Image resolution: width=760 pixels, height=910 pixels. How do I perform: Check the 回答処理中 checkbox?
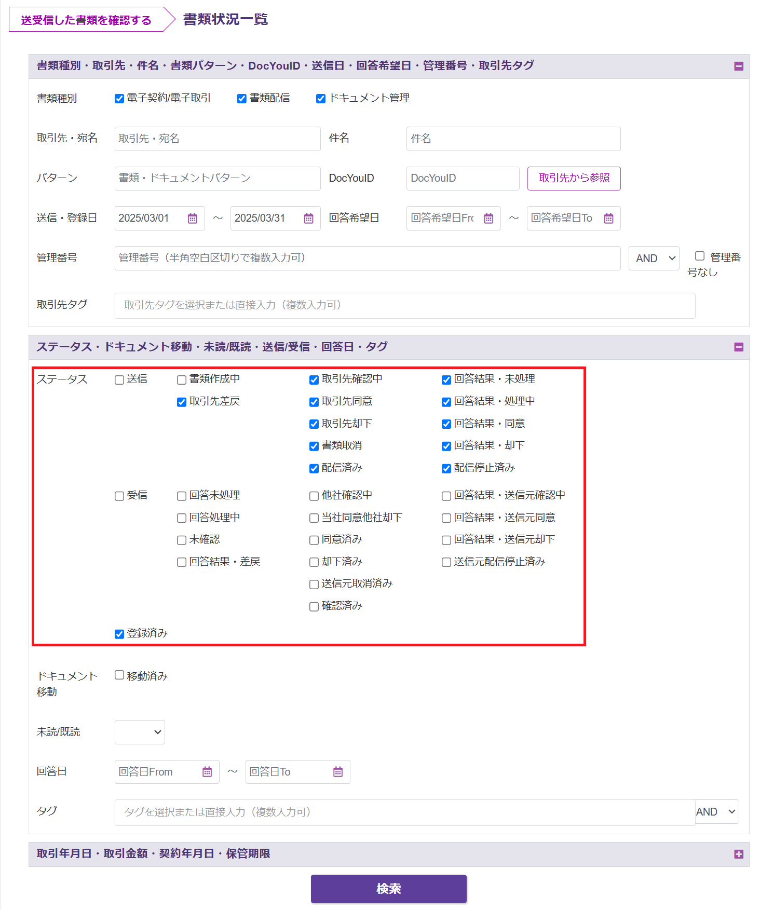tap(182, 518)
